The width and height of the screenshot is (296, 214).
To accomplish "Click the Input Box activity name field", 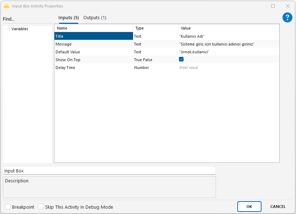I will 109,171.
